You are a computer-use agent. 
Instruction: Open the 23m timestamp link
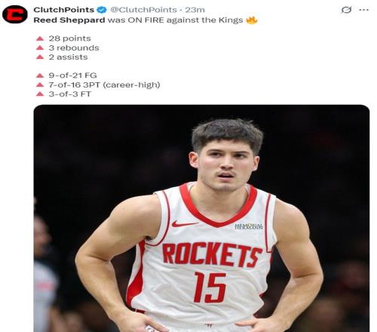195,10
